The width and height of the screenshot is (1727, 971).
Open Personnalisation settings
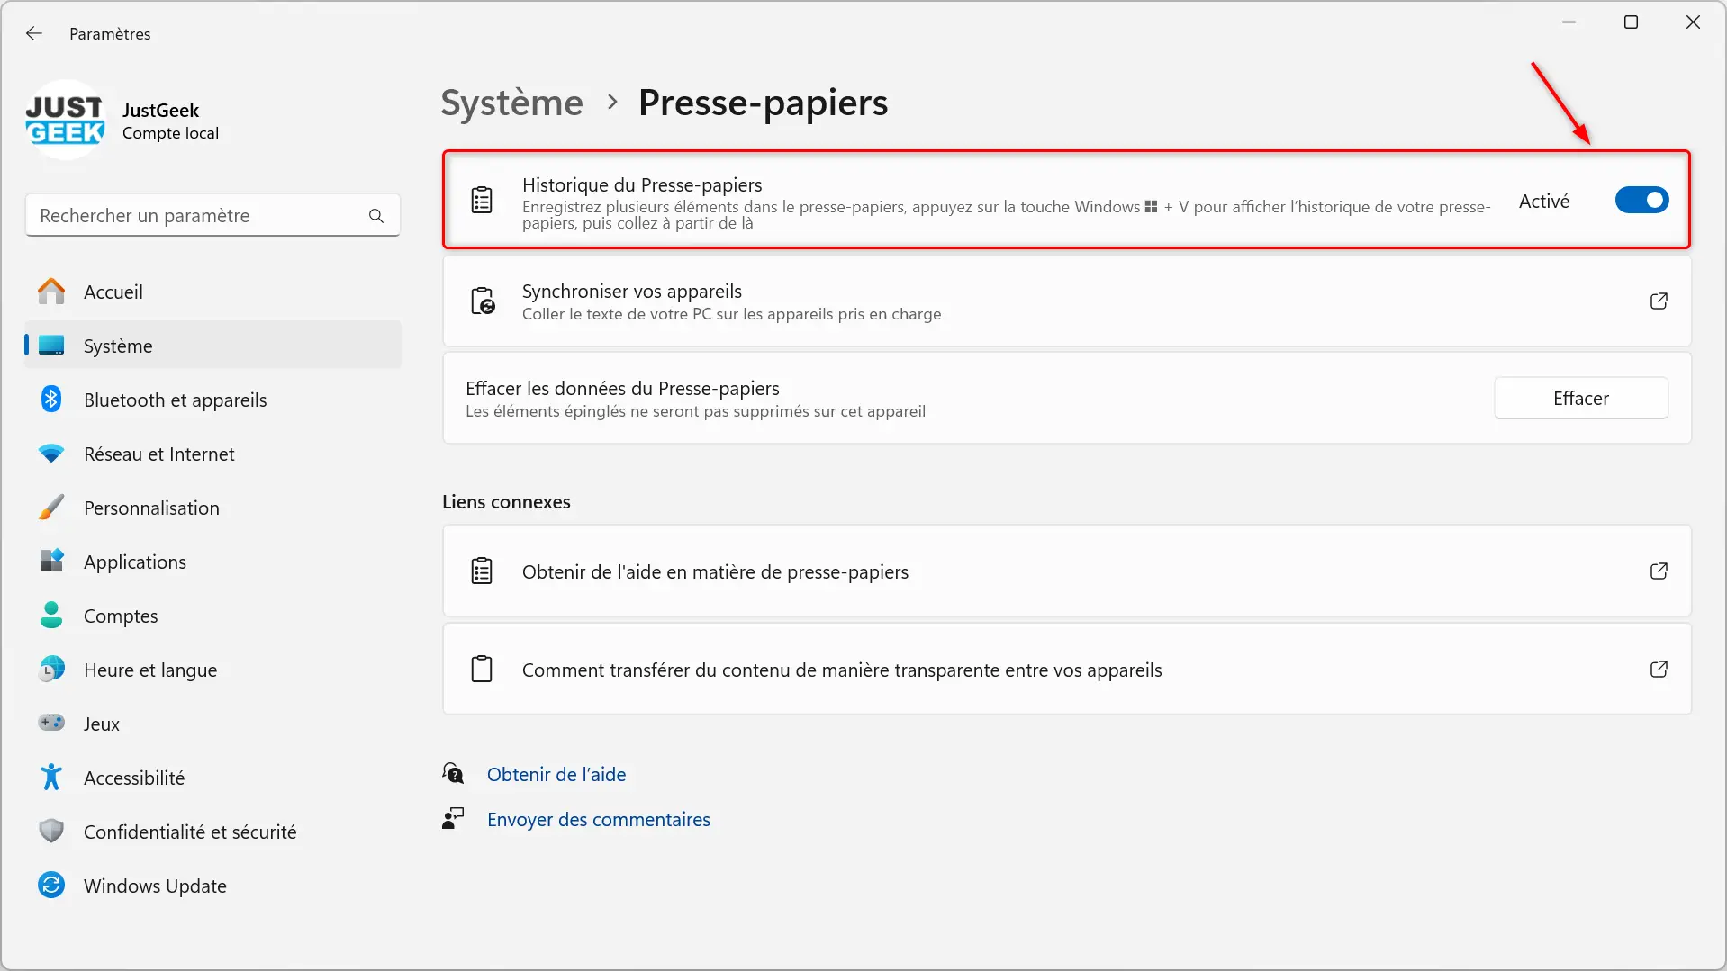[212, 508]
